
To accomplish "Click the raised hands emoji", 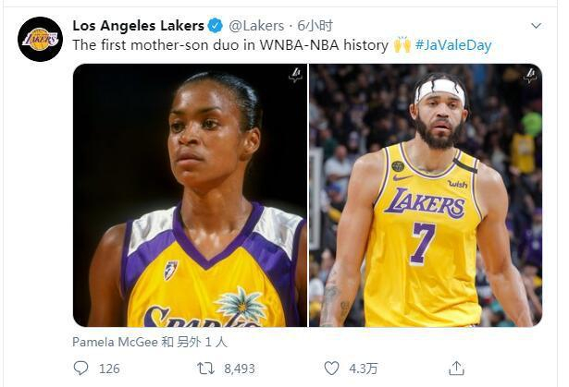I will pos(402,44).
